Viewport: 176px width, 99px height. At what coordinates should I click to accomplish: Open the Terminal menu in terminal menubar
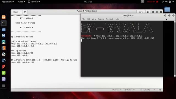(x=109, y=19)
